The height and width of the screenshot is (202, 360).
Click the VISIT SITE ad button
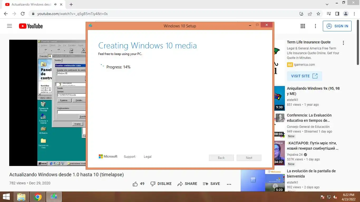pyautogui.click(x=304, y=76)
